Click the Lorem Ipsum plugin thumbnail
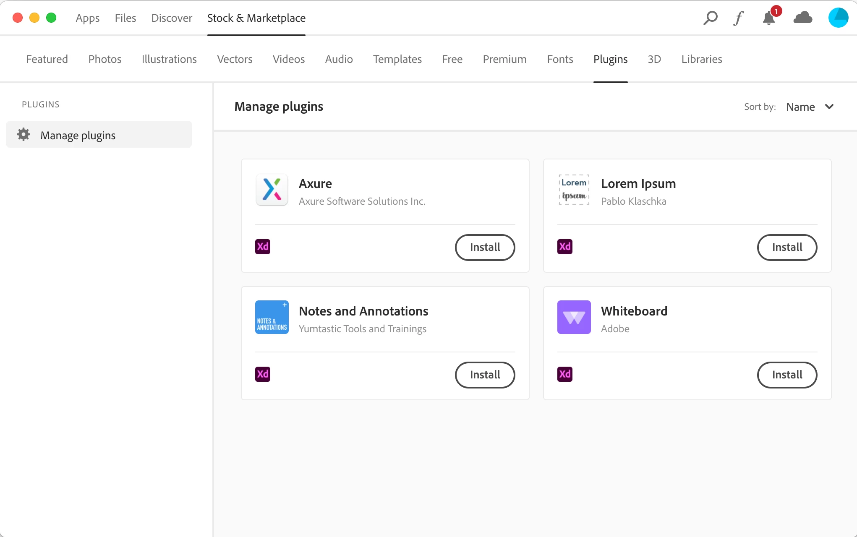857x537 pixels. coord(574,190)
